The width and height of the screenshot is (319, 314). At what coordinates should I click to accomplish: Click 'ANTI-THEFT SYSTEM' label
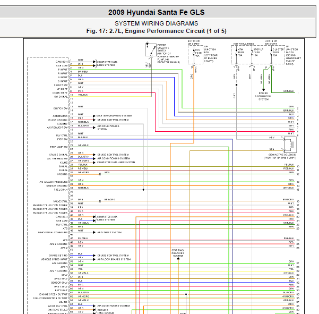tap(109, 232)
